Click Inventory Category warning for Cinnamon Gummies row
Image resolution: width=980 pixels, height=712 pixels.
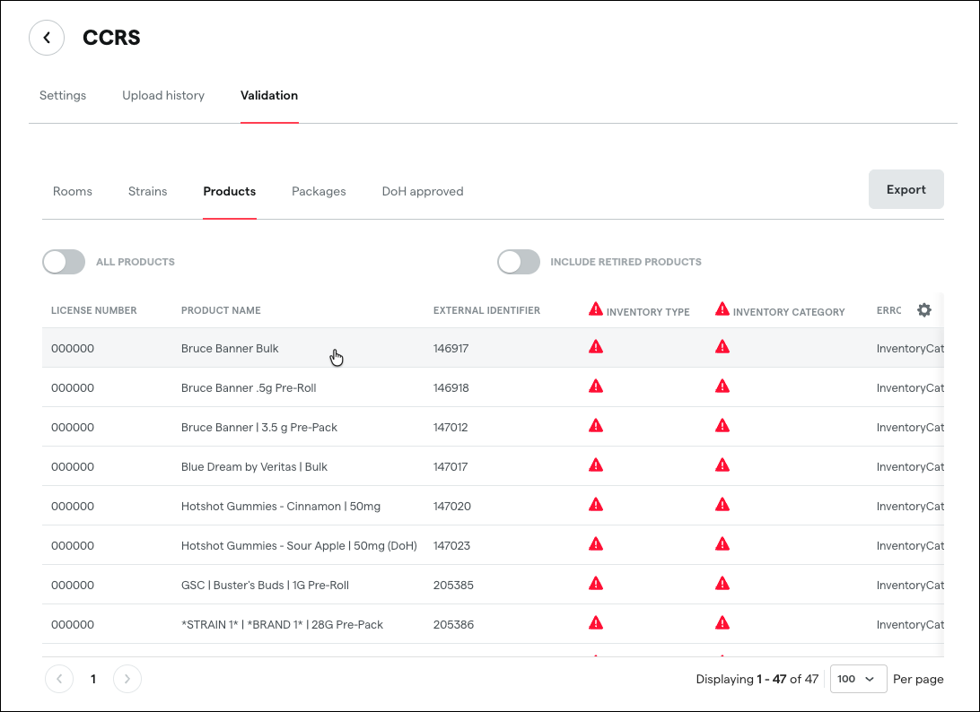[x=722, y=504]
